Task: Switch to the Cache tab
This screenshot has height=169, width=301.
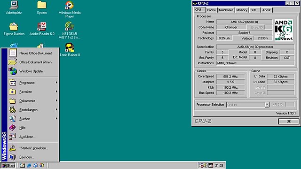Action: [211, 10]
